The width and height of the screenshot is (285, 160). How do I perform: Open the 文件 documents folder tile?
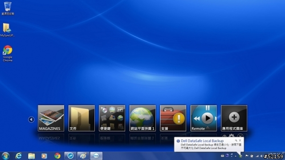[x=81, y=118]
